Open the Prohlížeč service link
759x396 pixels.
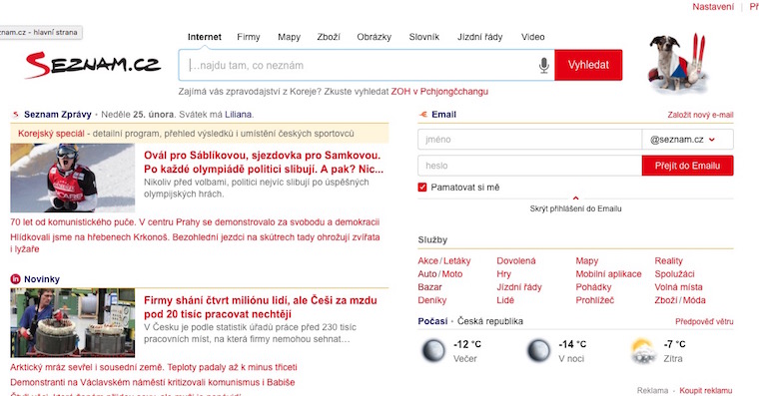click(595, 300)
